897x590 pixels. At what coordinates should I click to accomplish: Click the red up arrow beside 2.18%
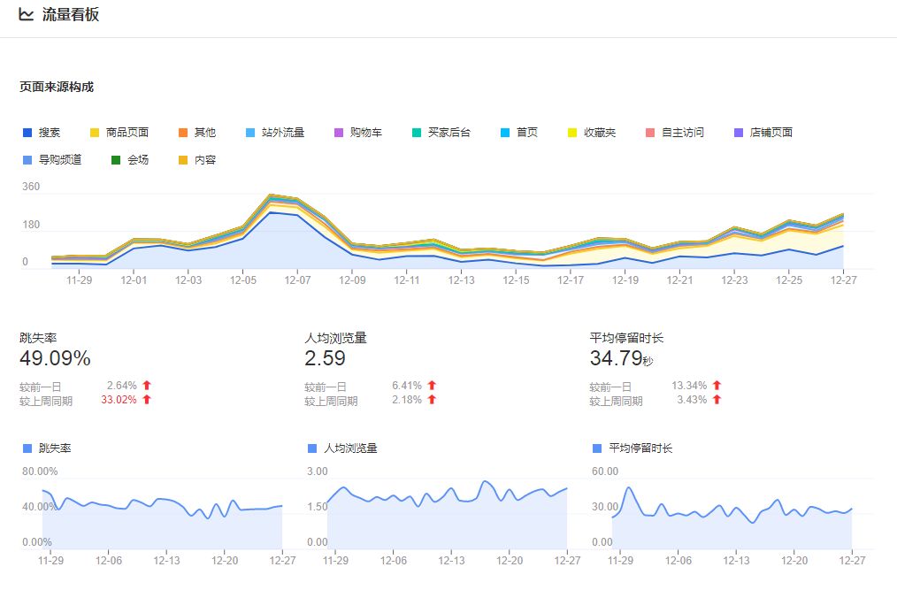[x=432, y=400]
